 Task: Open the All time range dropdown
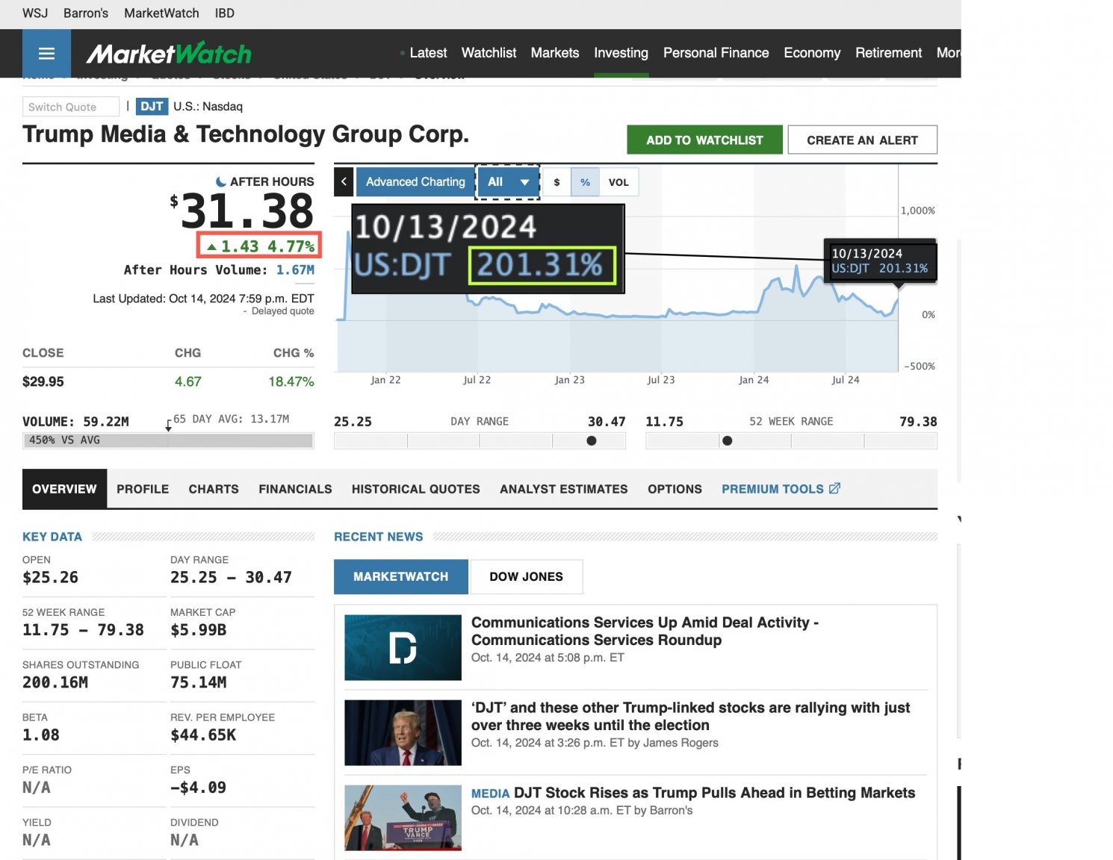pos(508,181)
